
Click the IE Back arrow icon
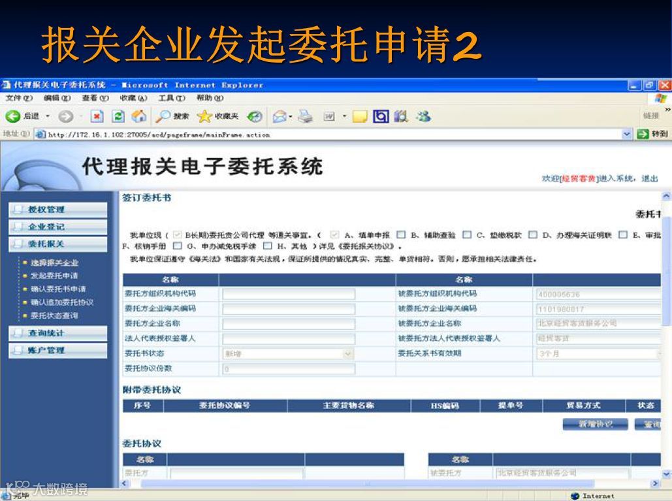point(12,116)
